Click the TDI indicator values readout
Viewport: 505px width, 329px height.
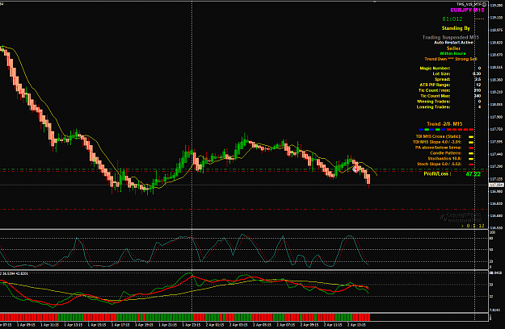tap(15, 273)
